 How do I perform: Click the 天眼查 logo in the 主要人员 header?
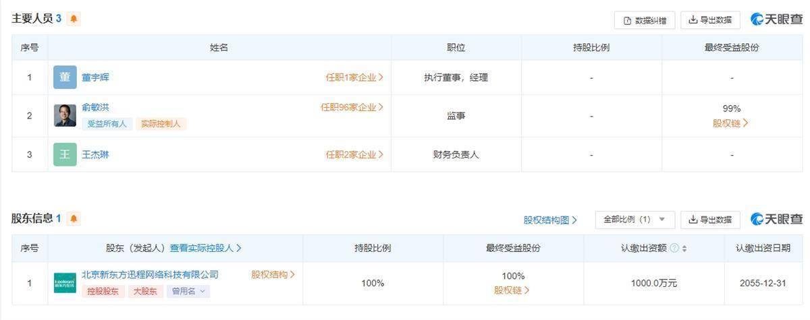coord(777,20)
